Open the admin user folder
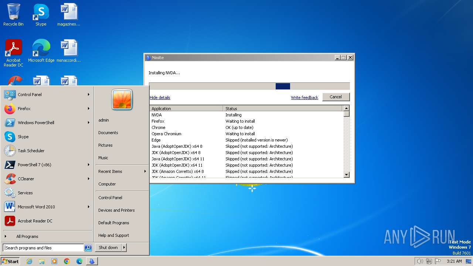 click(x=103, y=120)
